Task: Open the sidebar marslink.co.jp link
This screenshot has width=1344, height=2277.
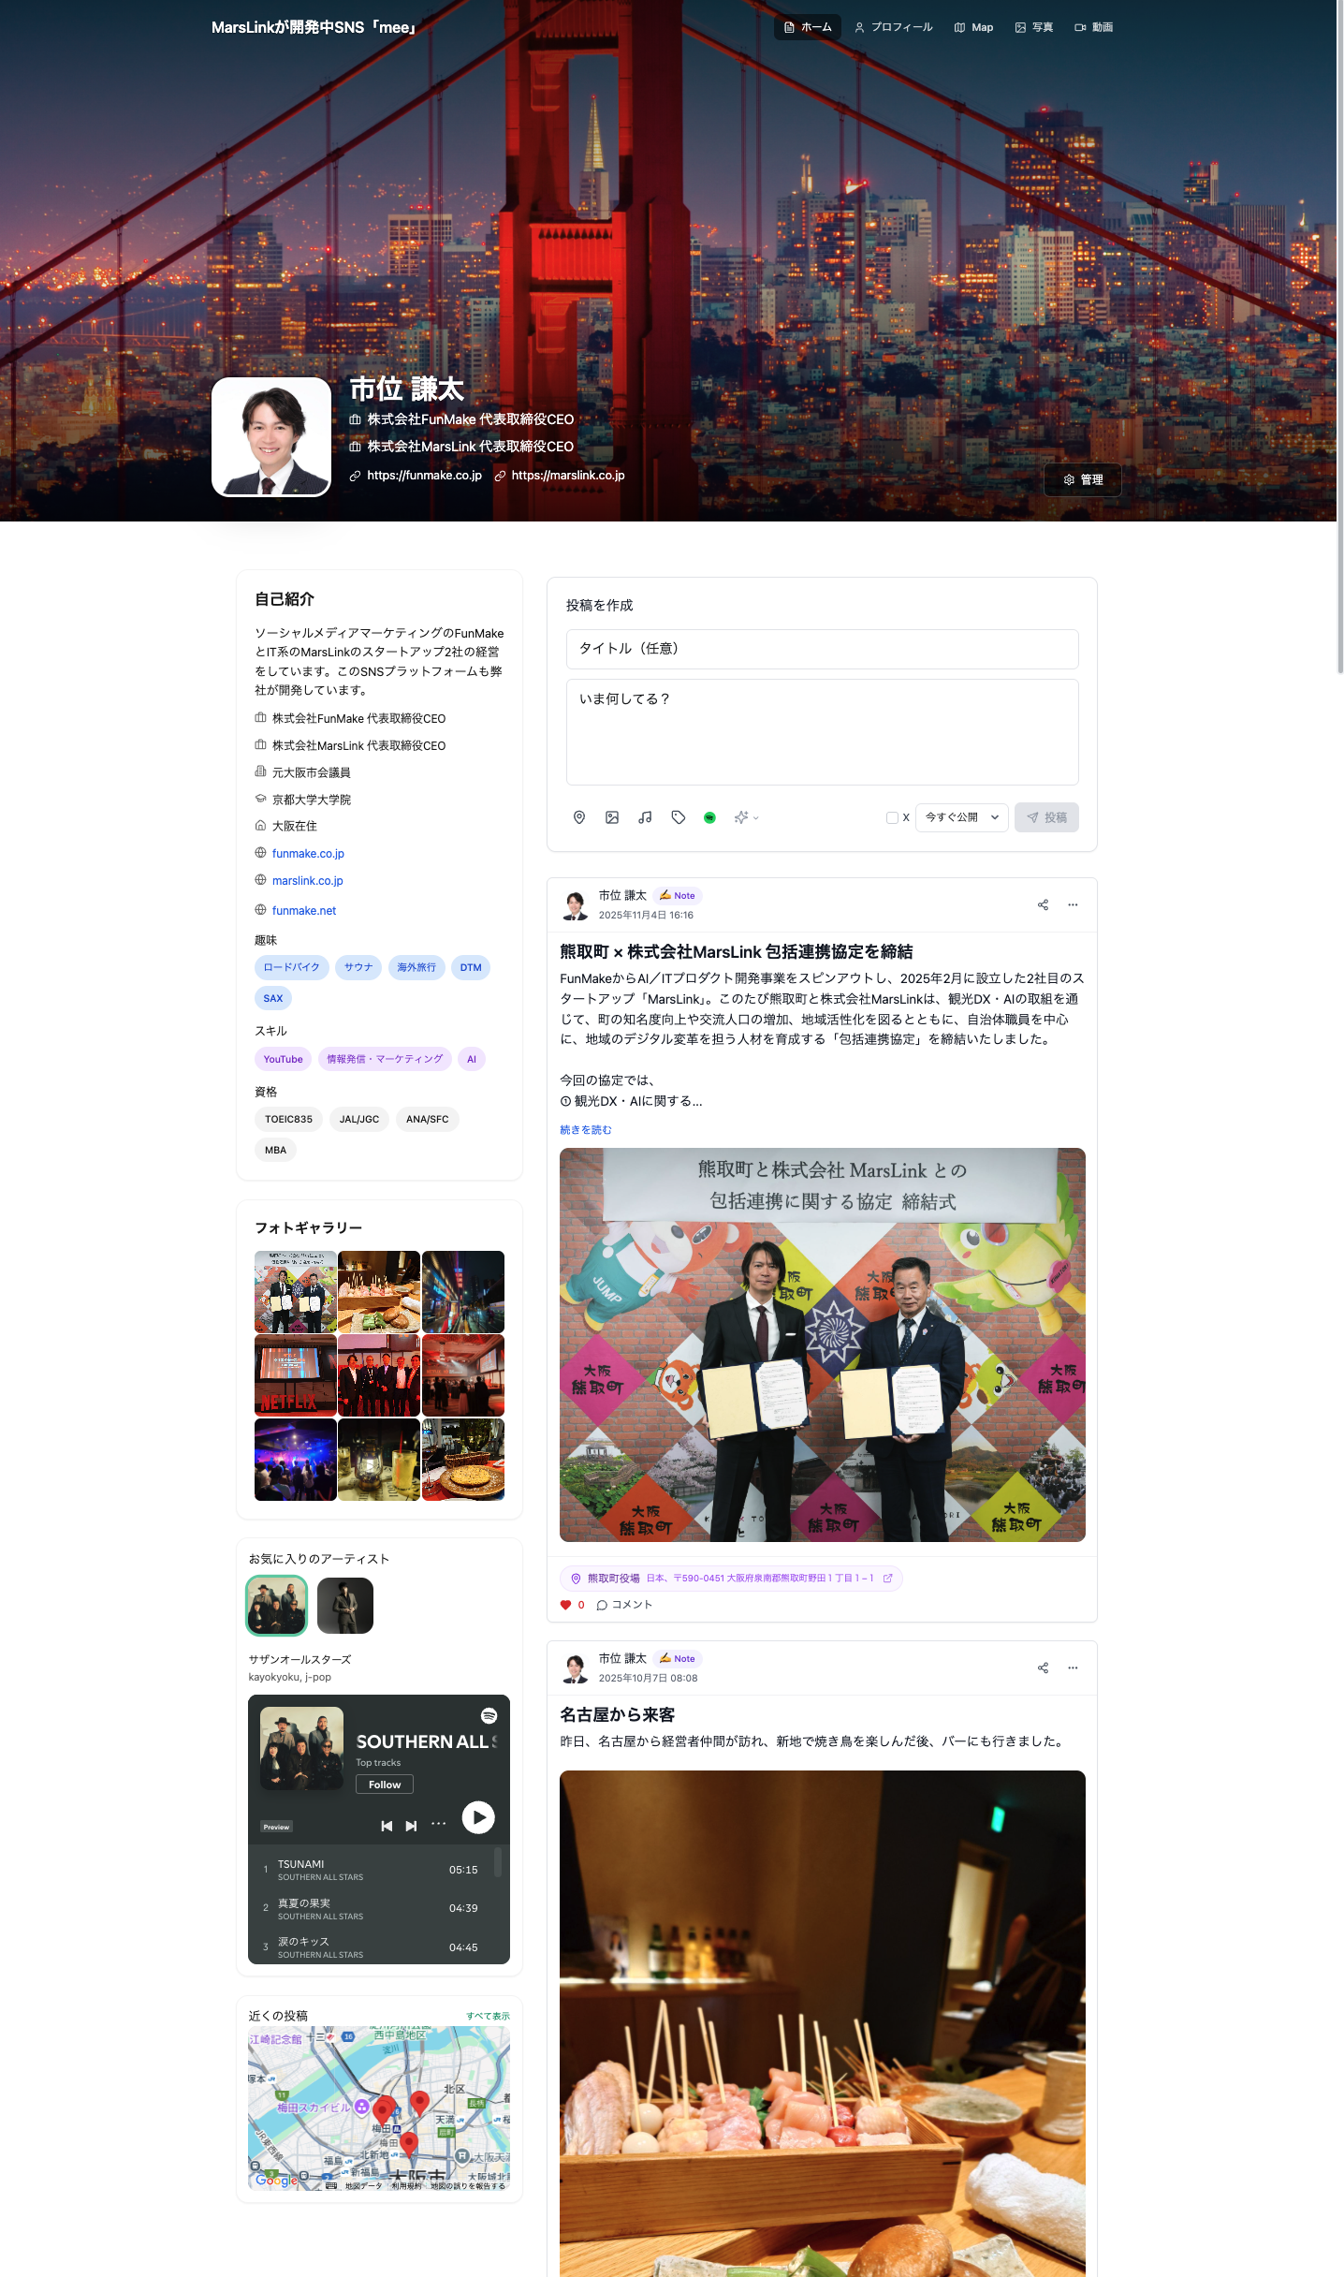Action: 308,881
